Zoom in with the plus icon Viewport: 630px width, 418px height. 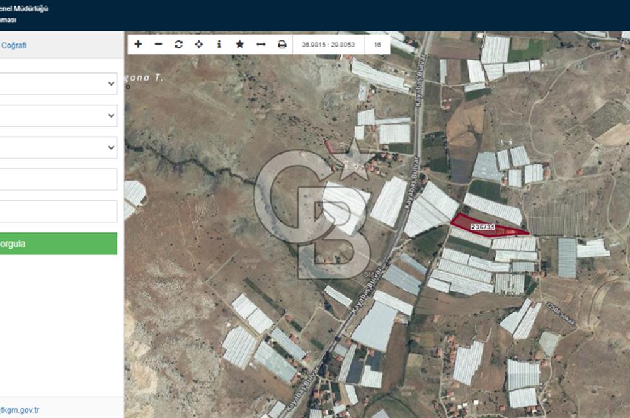tap(138, 44)
